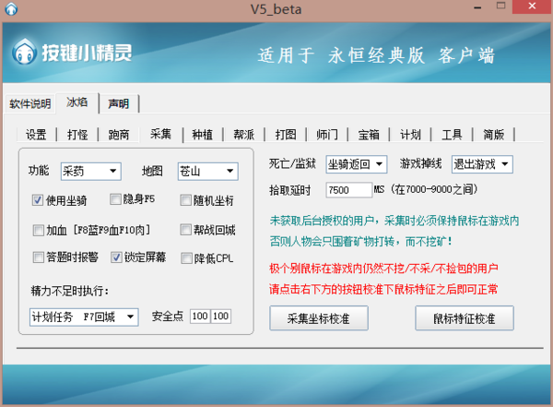Open the 简版 sub-tab
553x407 pixels.
click(494, 135)
